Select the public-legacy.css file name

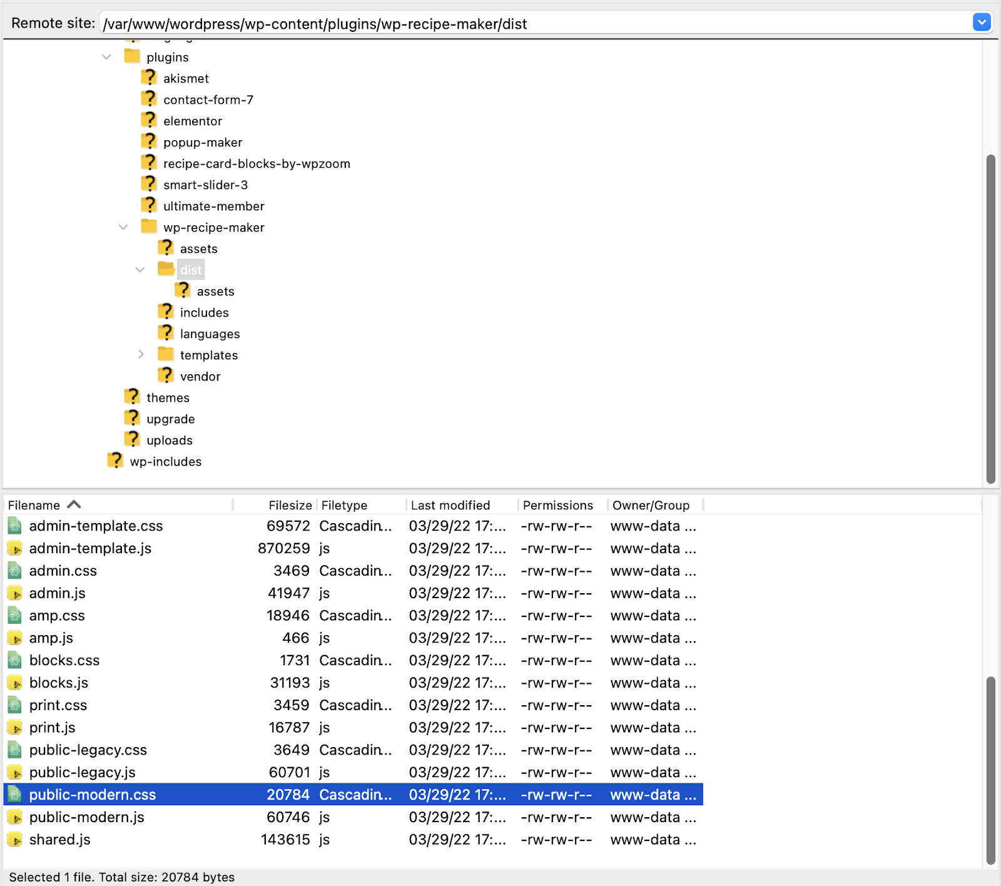point(88,750)
